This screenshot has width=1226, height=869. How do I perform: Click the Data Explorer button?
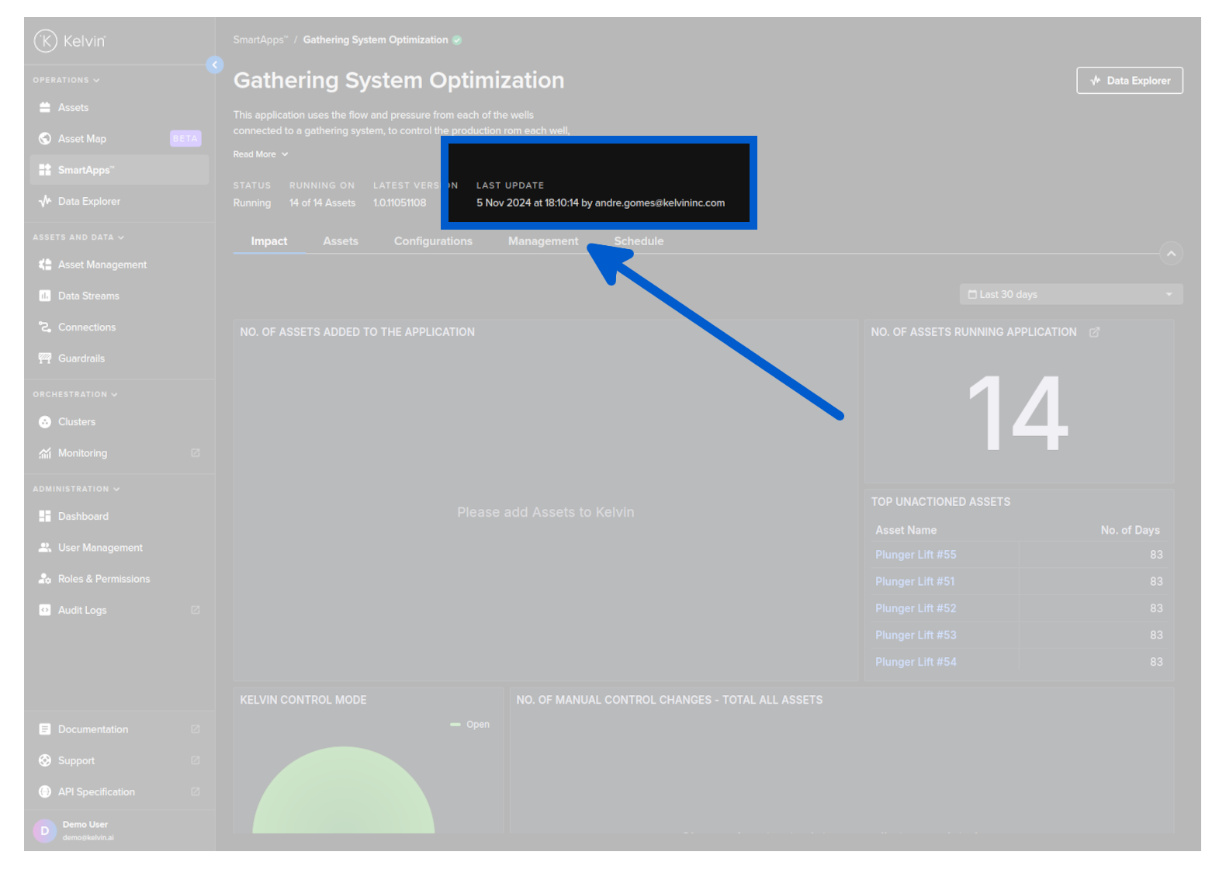[1129, 81]
